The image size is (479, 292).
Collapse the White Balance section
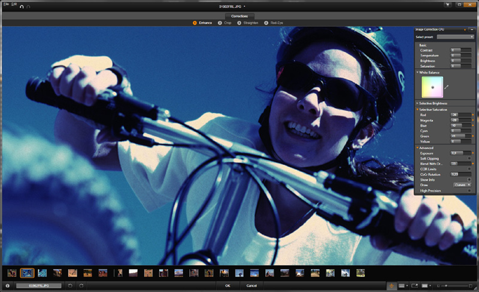[x=417, y=72]
